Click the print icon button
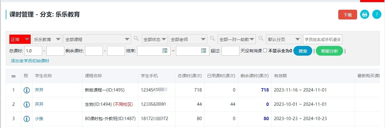The width and height of the screenshot is (385, 128). tap(364, 14)
